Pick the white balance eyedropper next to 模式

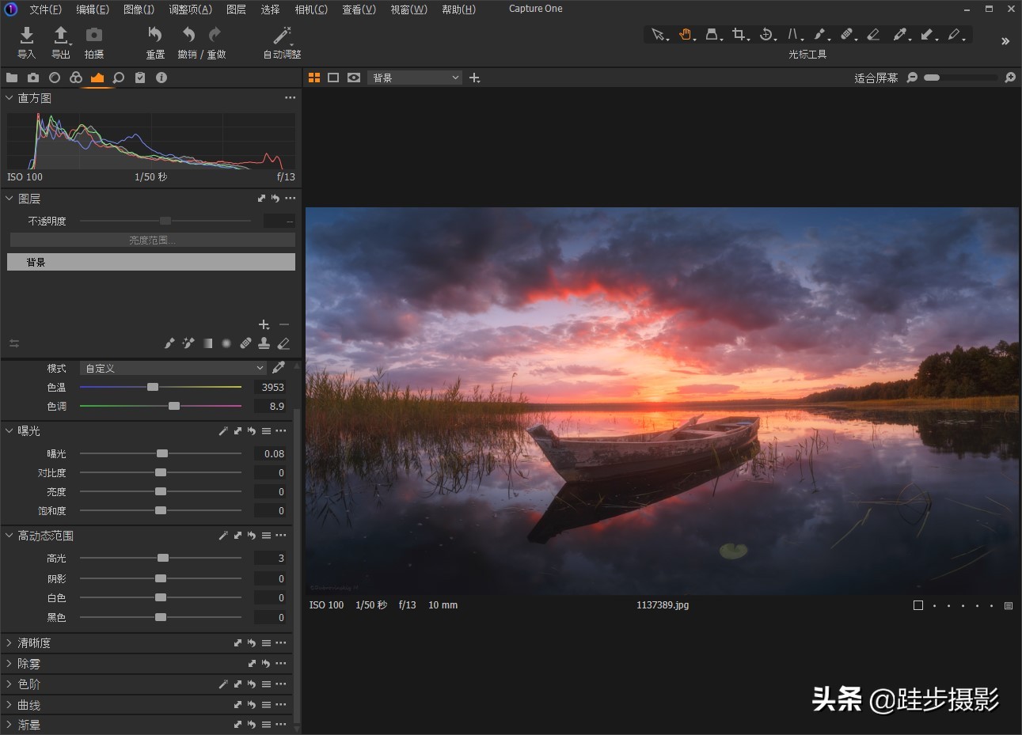[x=279, y=367]
